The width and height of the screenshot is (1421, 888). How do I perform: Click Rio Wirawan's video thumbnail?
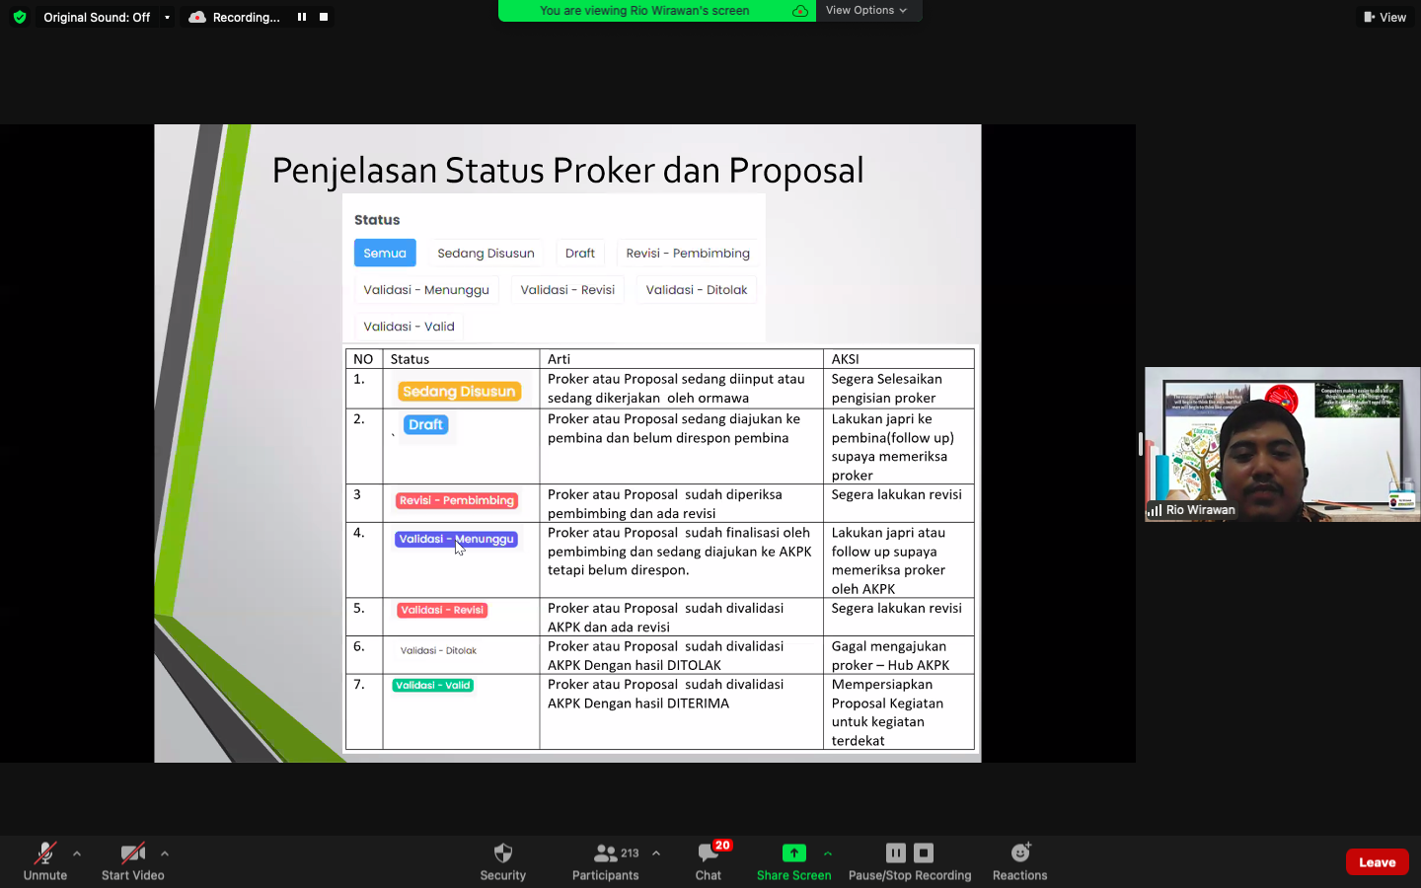coord(1282,444)
